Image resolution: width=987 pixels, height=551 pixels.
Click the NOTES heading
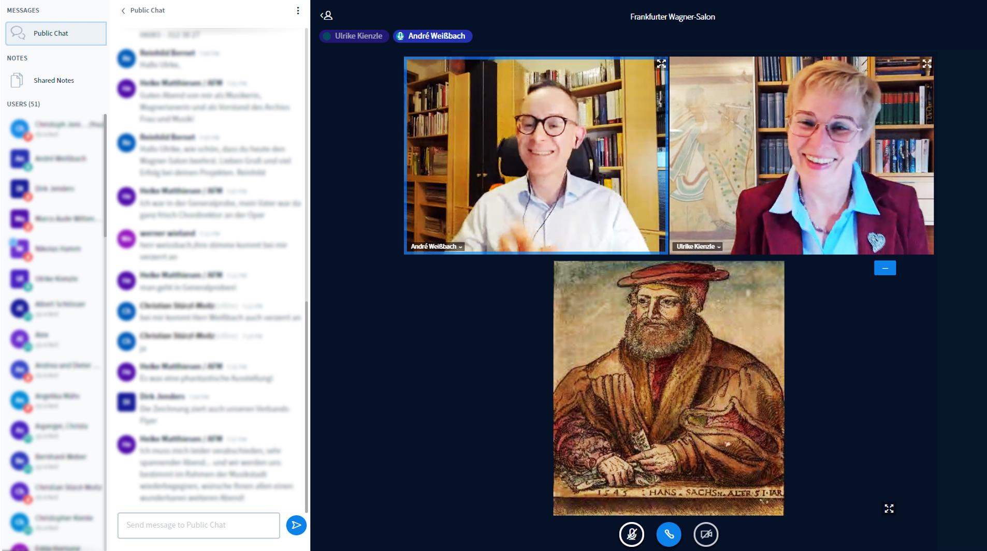(17, 58)
